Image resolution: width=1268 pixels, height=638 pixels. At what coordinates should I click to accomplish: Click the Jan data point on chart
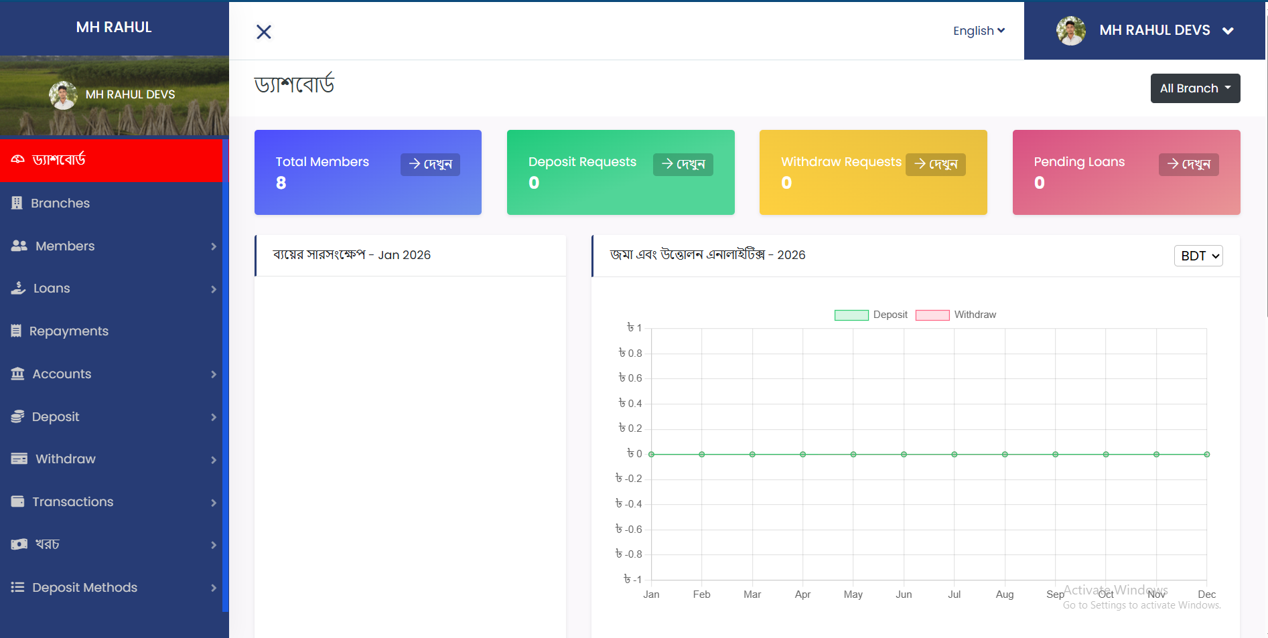[651, 455]
